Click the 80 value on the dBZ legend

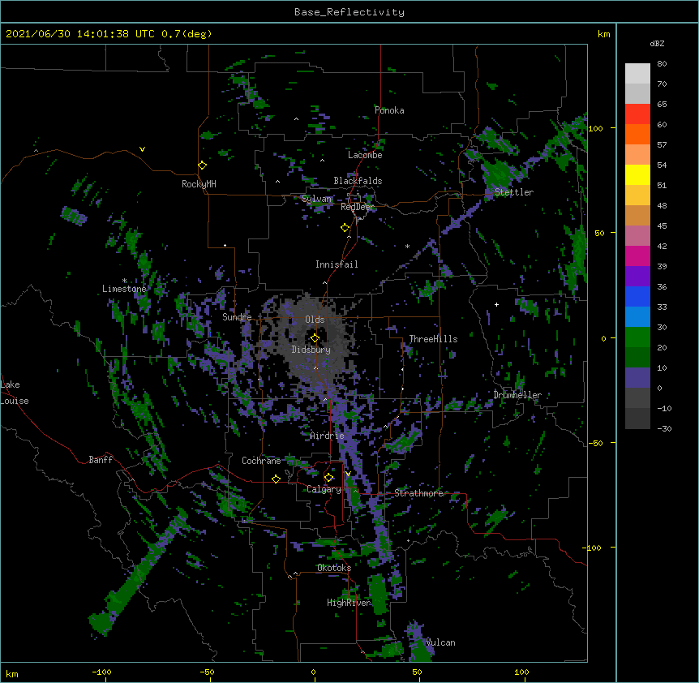[x=662, y=64]
